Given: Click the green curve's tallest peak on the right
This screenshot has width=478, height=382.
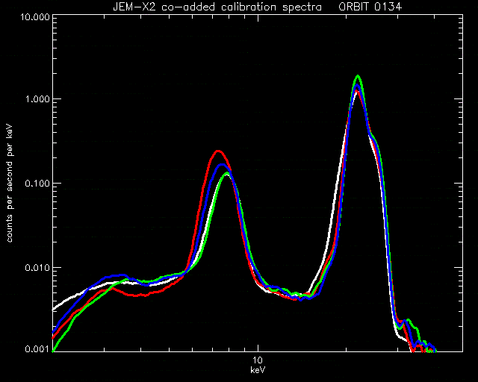Looking at the screenshot, I should point(358,76).
